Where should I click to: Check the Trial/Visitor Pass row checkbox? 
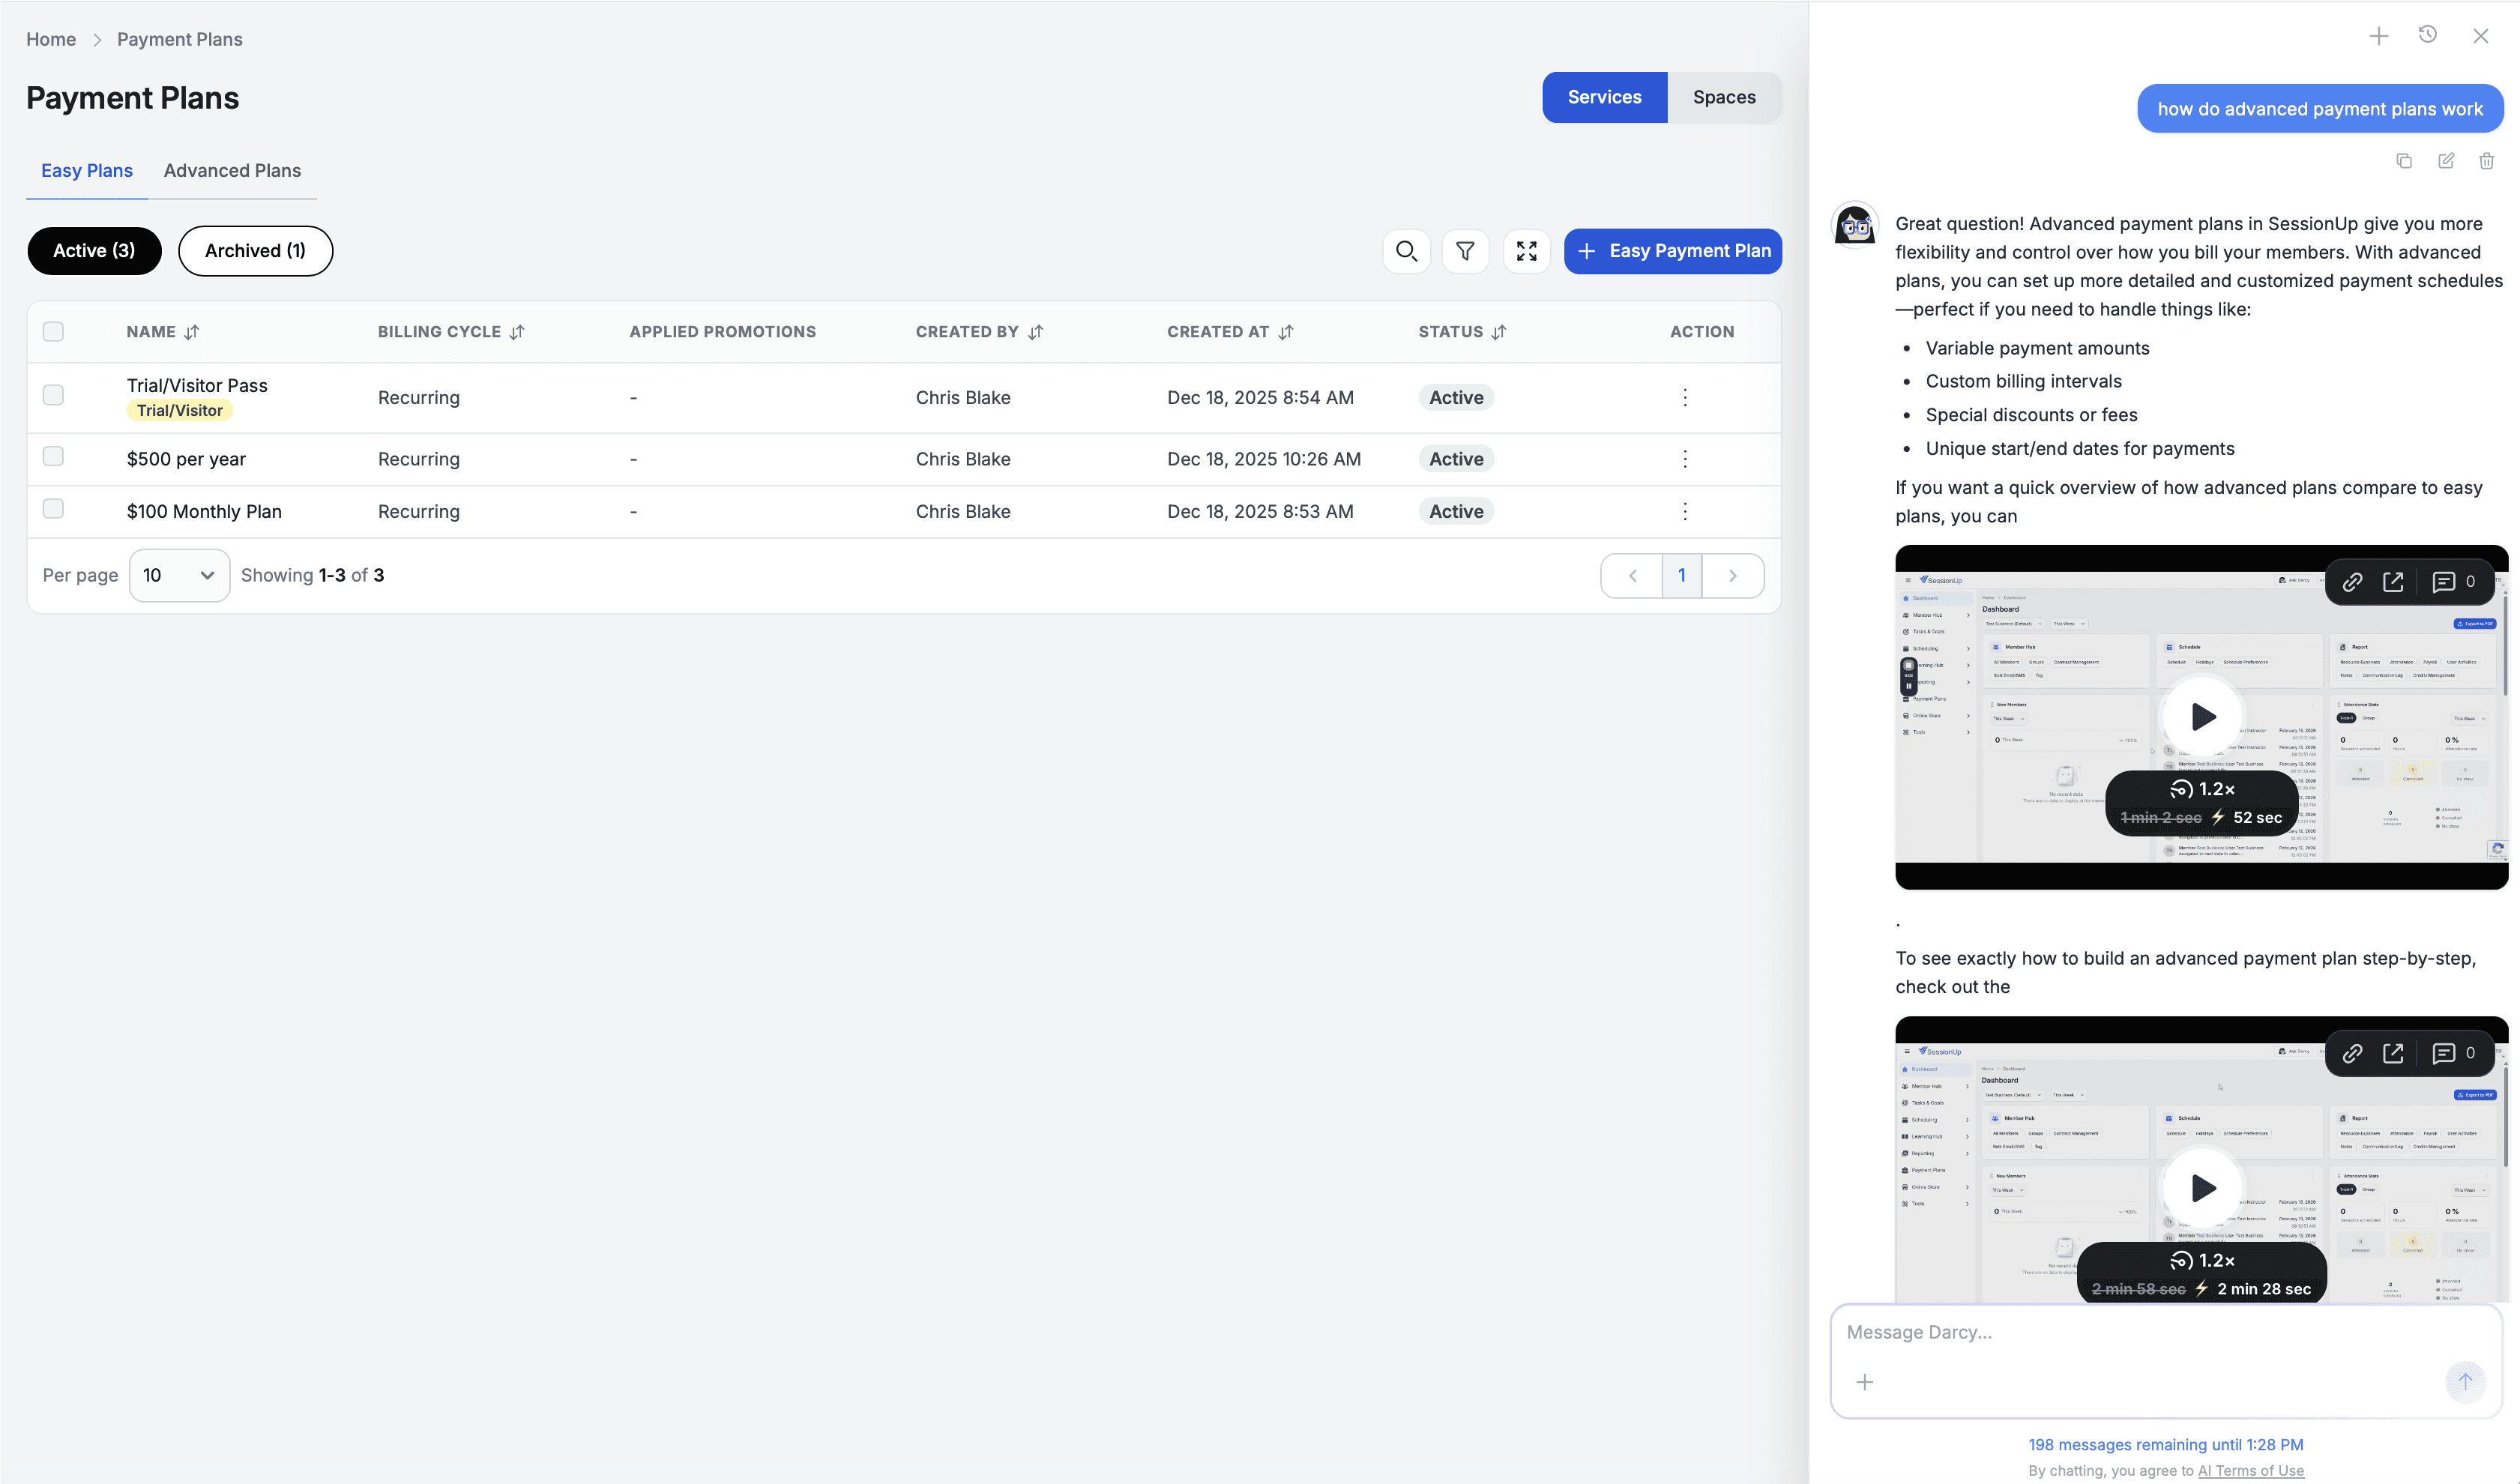53,395
